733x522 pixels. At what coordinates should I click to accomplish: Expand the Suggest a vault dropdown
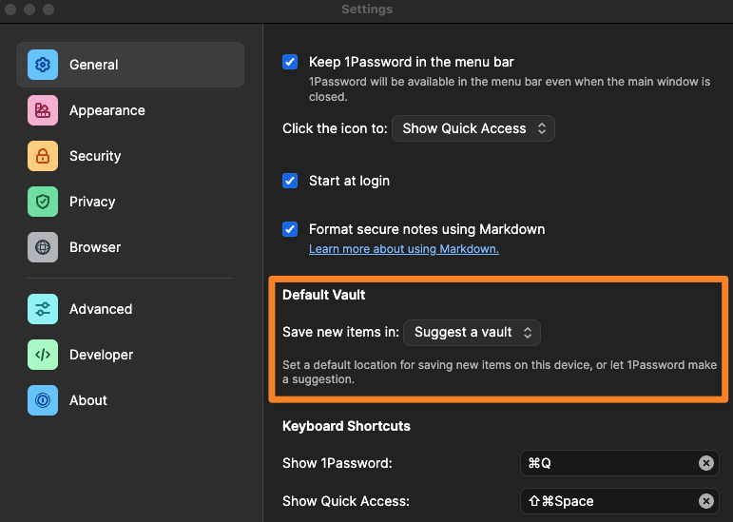473,332
